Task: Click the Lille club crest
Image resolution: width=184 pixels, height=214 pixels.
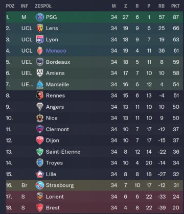Action: [40, 174]
